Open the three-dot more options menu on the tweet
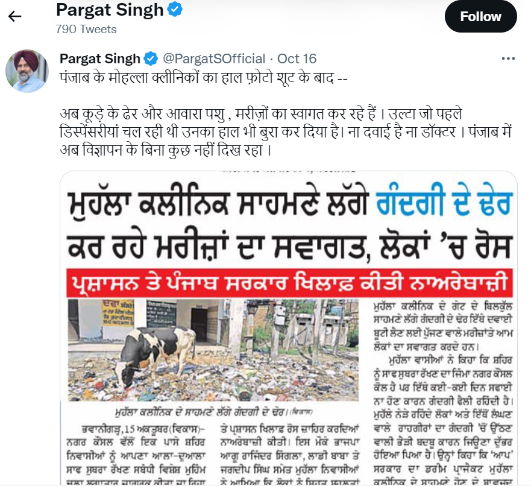The width and height of the screenshot is (531, 486). [x=508, y=58]
